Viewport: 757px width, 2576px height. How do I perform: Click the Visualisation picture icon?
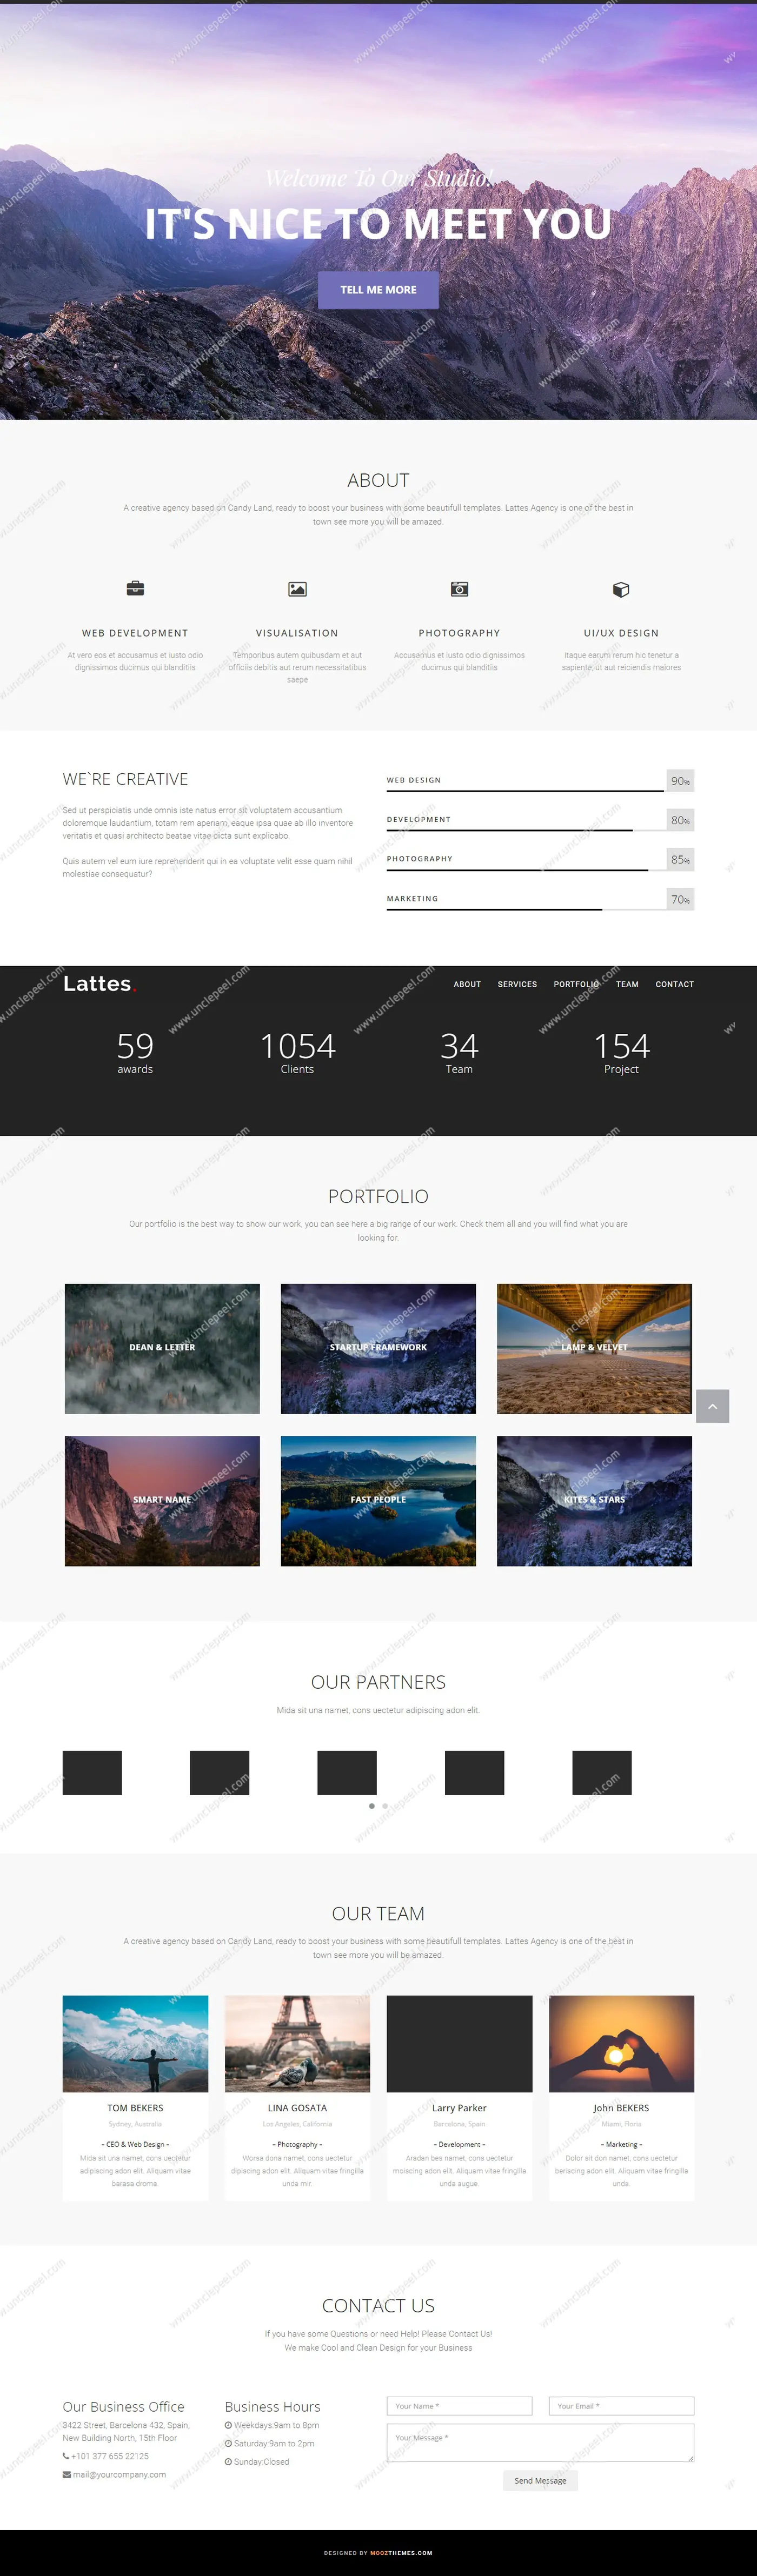coord(297,589)
